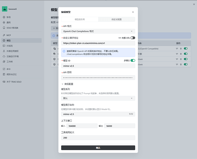Open the API 格式 dropdown

(x=98, y=31)
